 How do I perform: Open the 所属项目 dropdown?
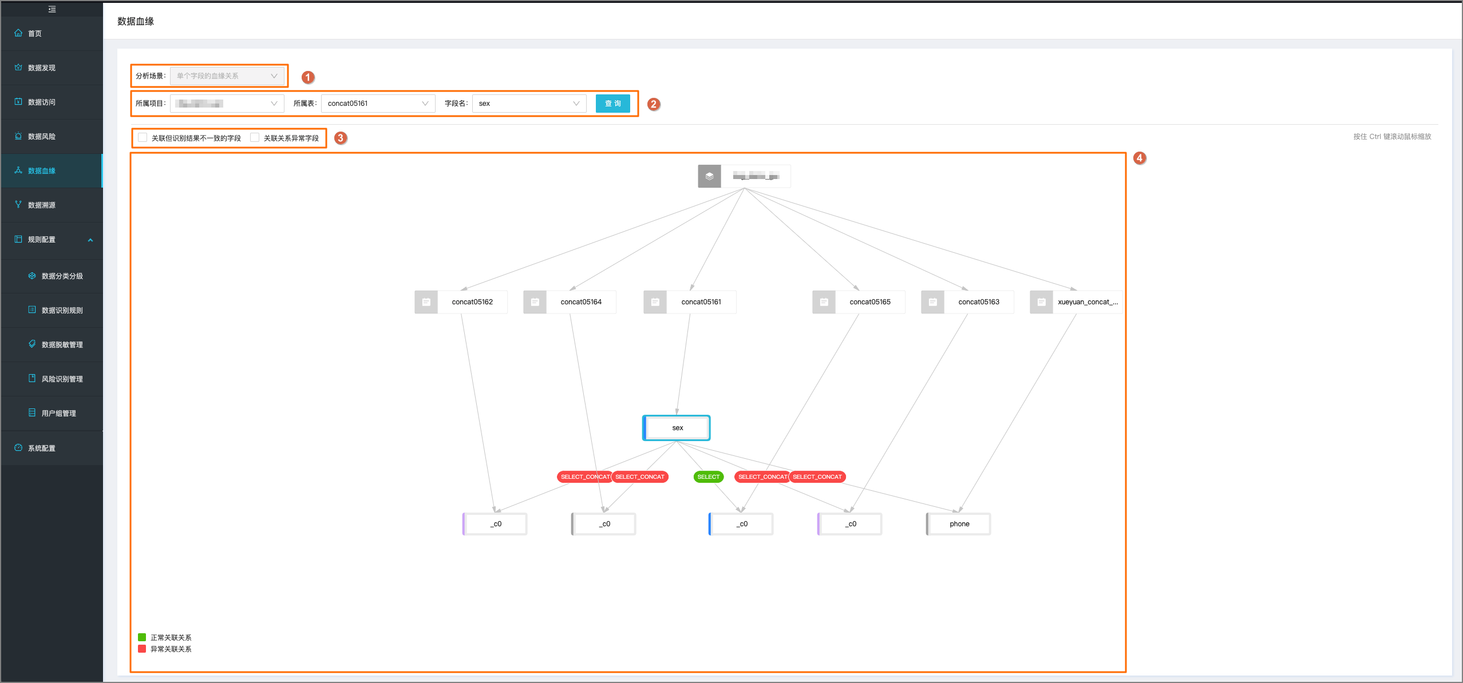[x=227, y=104]
